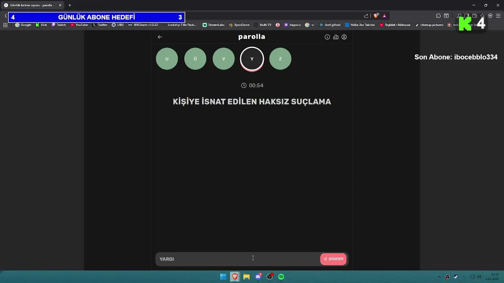Open Brave Rewards triangle icon
The width and height of the screenshot is (504, 283).
384,16
